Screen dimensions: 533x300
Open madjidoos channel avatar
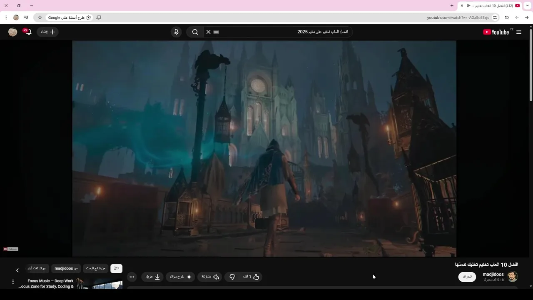click(x=513, y=277)
